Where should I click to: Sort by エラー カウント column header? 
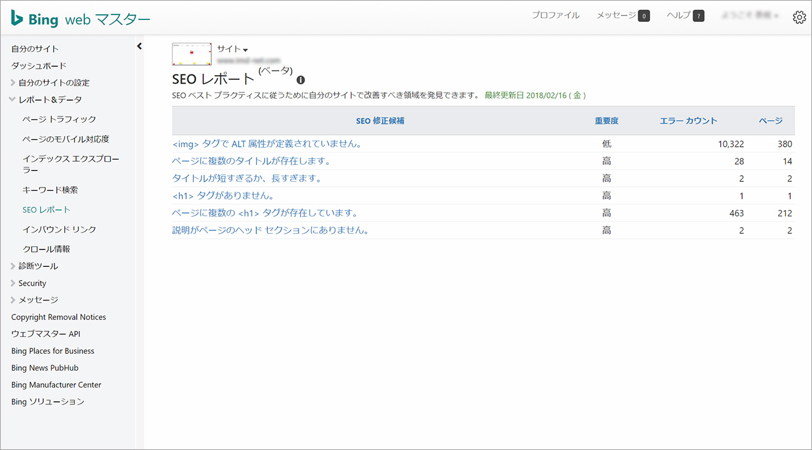pos(688,121)
